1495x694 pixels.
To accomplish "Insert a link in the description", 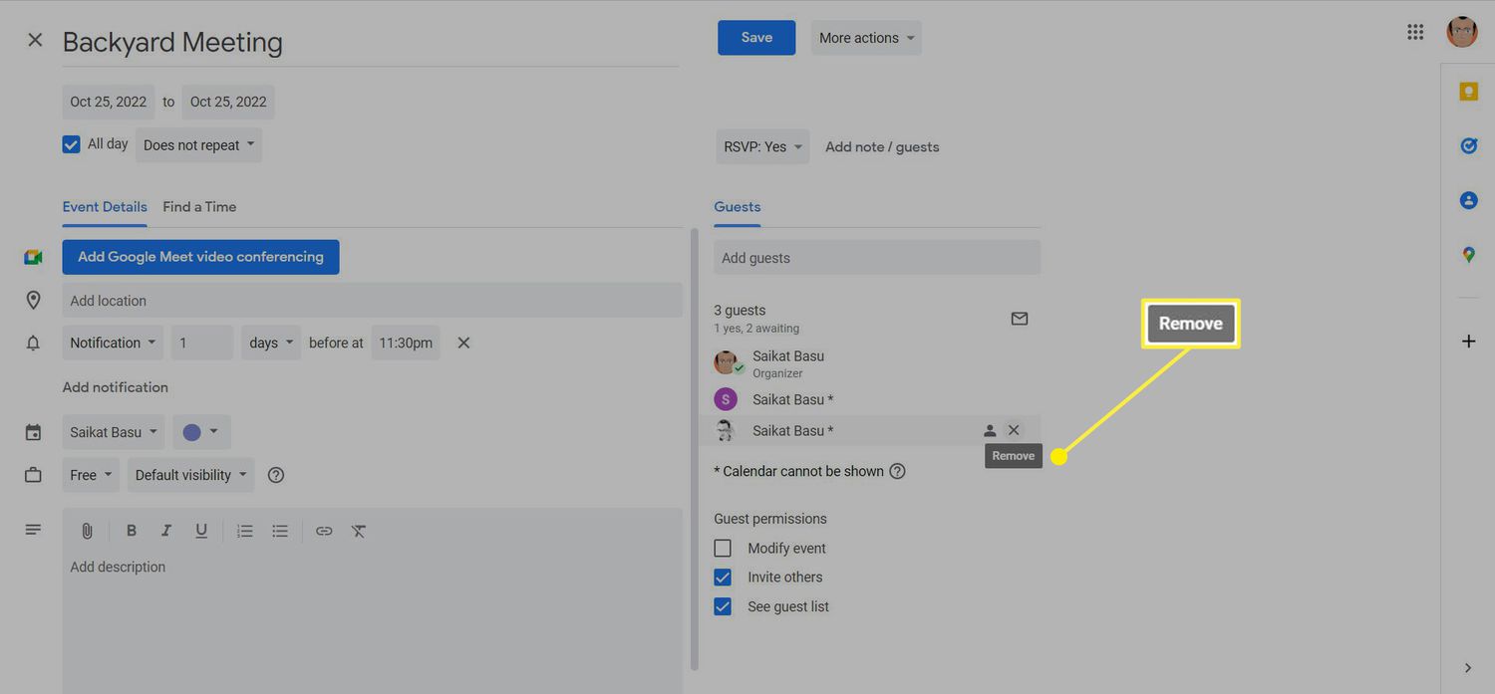I will (324, 531).
